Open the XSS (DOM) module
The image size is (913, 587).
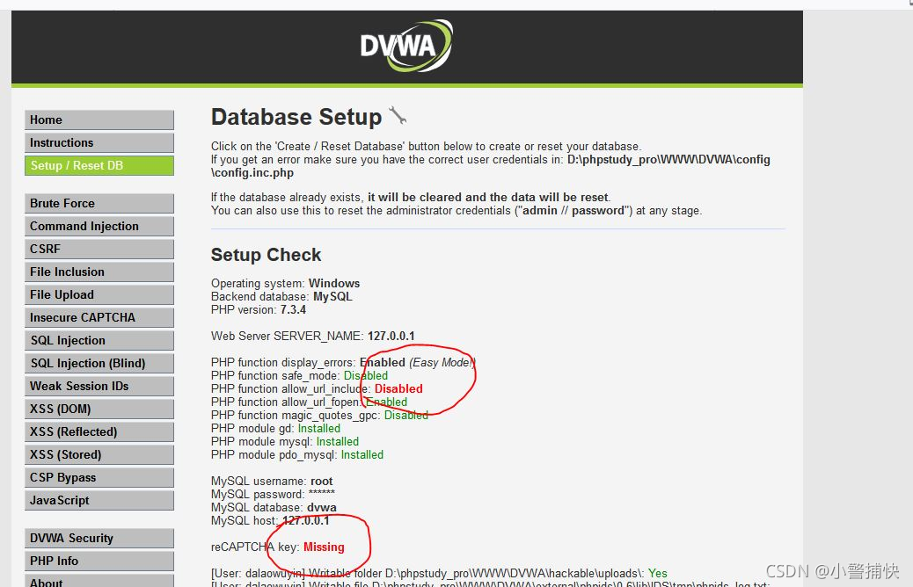pyautogui.click(x=99, y=409)
